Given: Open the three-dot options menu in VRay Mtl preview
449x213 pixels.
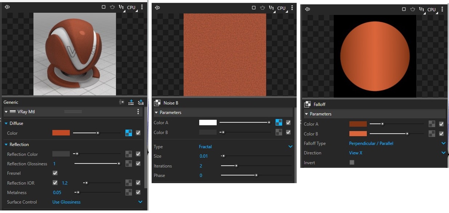Looking at the screenshot, I should [142, 7].
